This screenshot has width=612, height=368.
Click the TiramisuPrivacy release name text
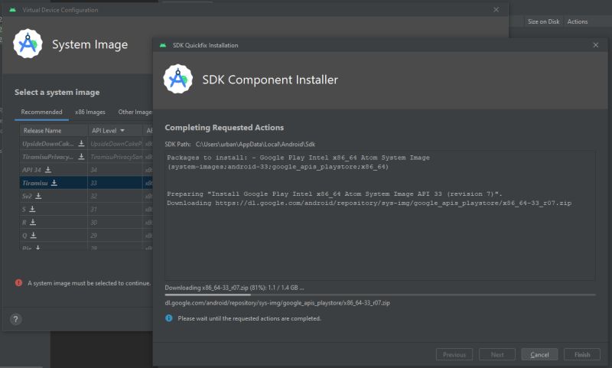pos(47,157)
